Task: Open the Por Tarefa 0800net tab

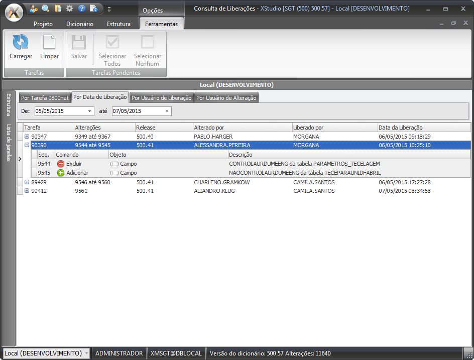Action: [45, 98]
